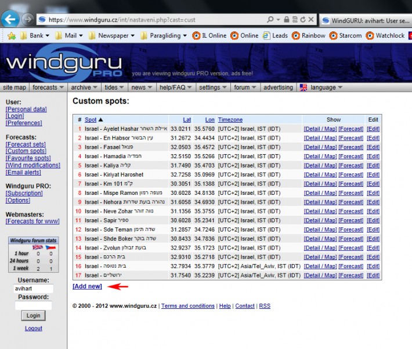Expand the Paragliding bookmarks folder
Screen dimensions: 412x349
tap(164, 35)
